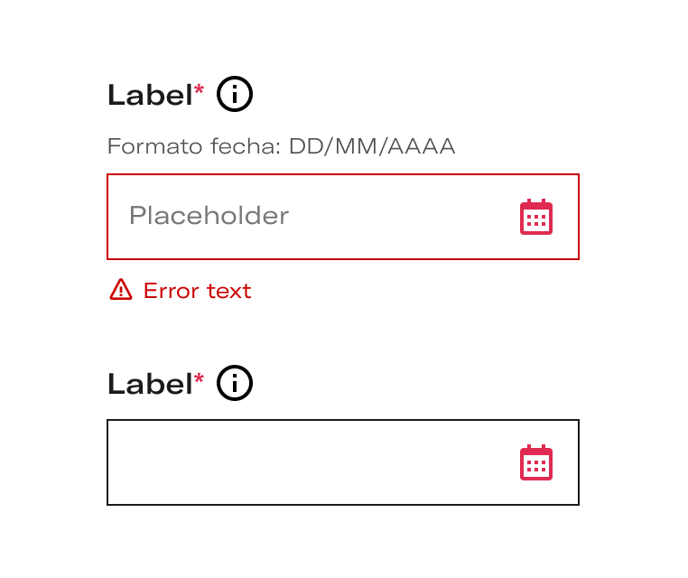Screen dimensions: 688x578
Task: Select the first Label heading above the helper text
Action: click(x=150, y=95)
